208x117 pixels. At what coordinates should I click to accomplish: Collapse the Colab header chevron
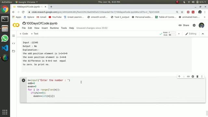[203, 34]
